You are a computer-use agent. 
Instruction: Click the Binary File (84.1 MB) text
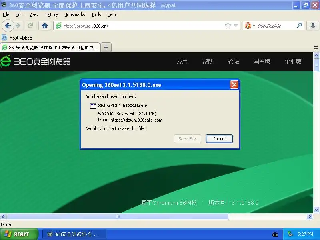pyautogui.click(x=136, y=114)
